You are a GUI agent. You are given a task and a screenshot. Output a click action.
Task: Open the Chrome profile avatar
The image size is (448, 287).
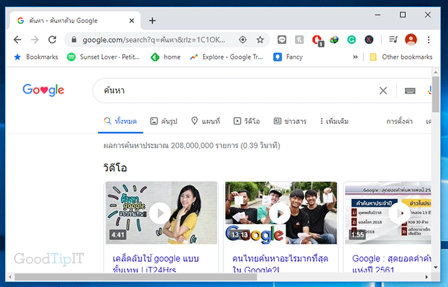click(411, 40)
